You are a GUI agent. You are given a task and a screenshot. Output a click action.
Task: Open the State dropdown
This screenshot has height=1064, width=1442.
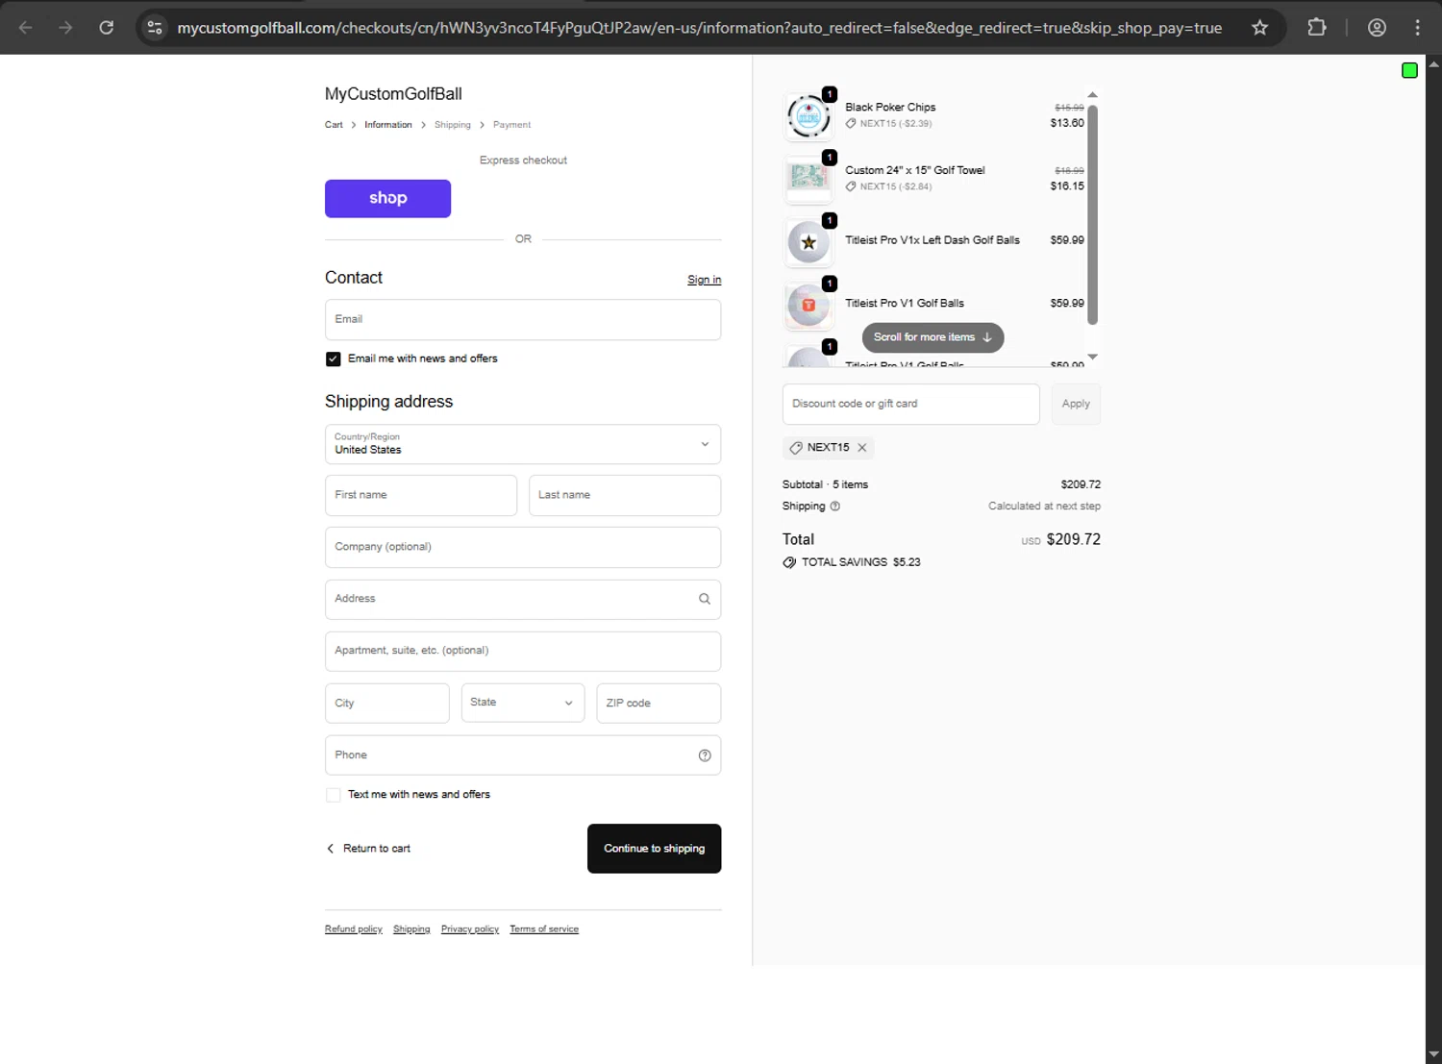click(523, 703)
